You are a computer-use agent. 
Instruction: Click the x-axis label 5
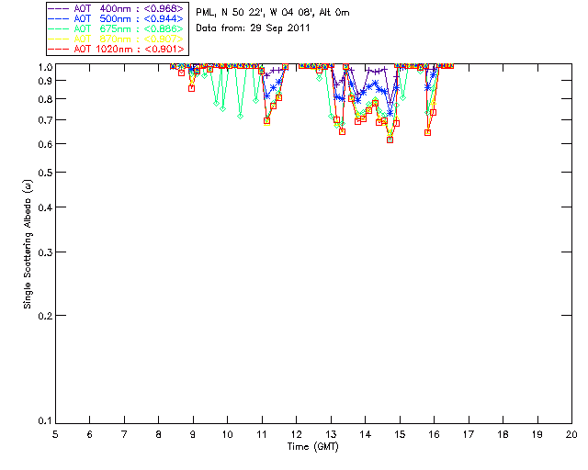55,435
